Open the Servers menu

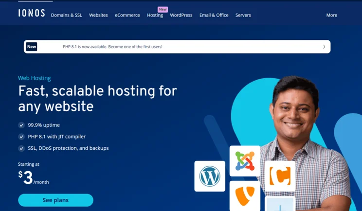tap(243, 15)
